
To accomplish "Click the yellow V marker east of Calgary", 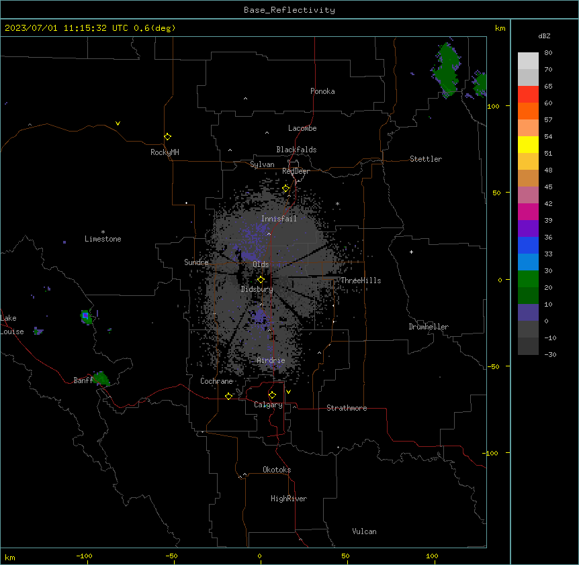I will pos(288,392).
